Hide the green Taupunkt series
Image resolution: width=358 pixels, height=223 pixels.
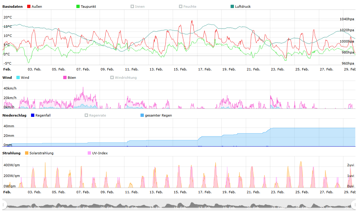(x=78, y=7)
